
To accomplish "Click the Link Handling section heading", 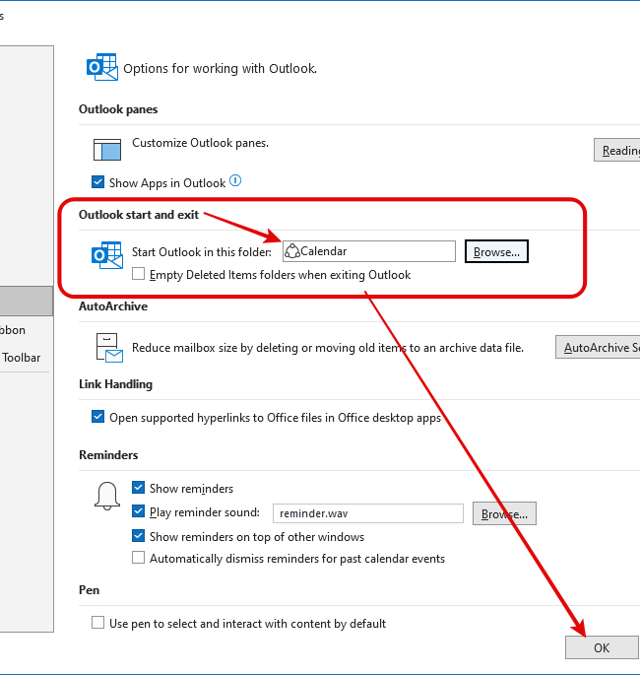I will 116,384.
